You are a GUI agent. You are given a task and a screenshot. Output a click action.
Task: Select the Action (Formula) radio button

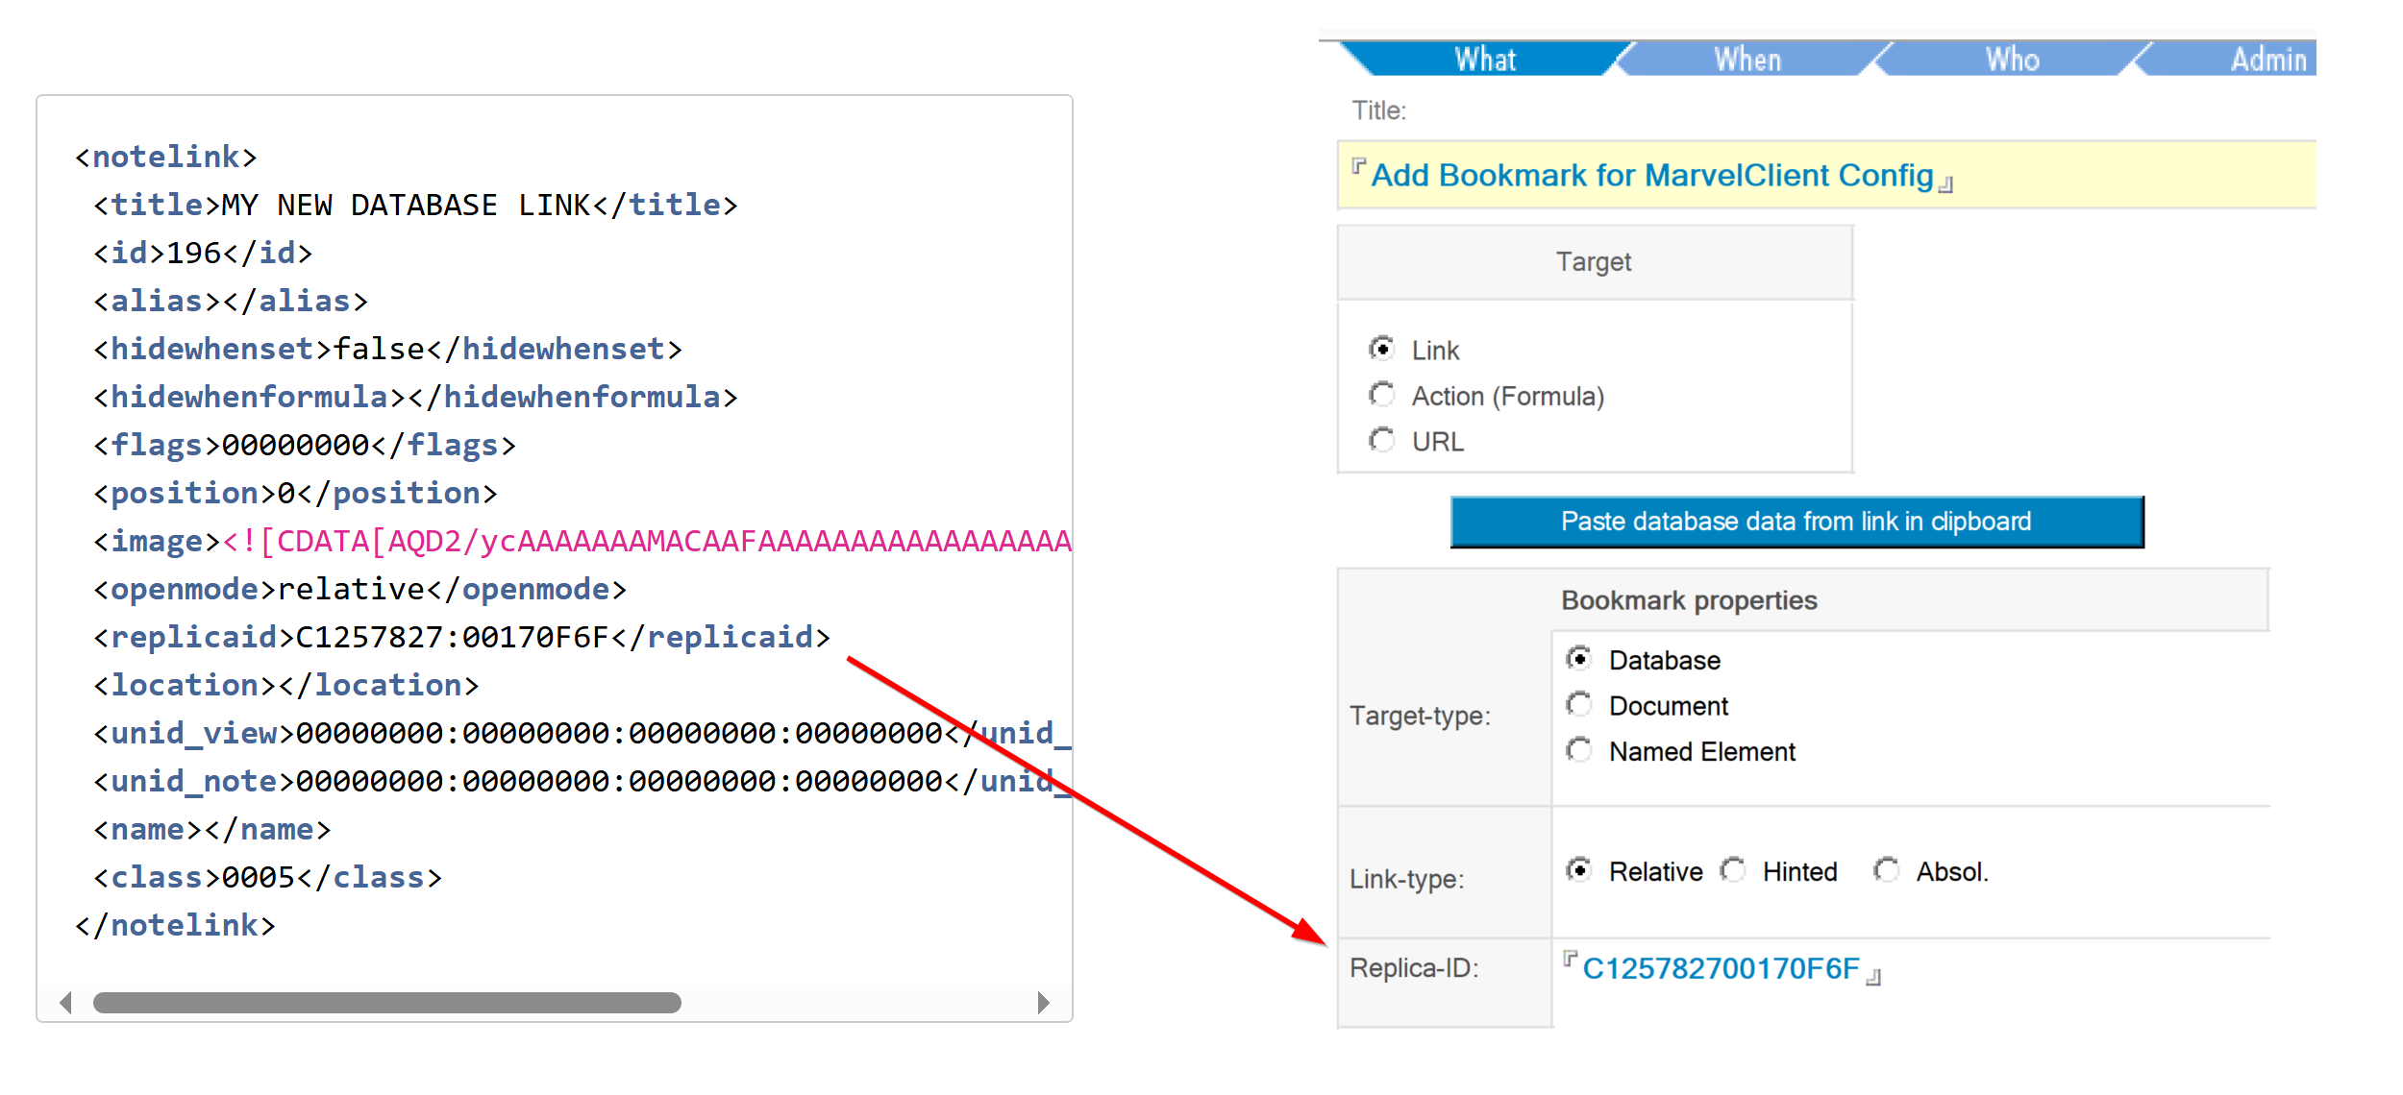tap(1382, 394)
